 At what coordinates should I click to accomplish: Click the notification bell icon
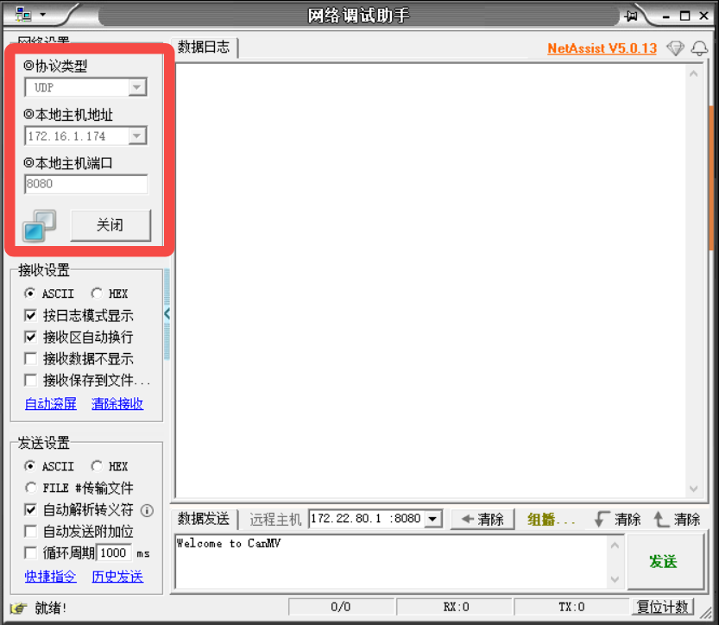click(698, 48)
